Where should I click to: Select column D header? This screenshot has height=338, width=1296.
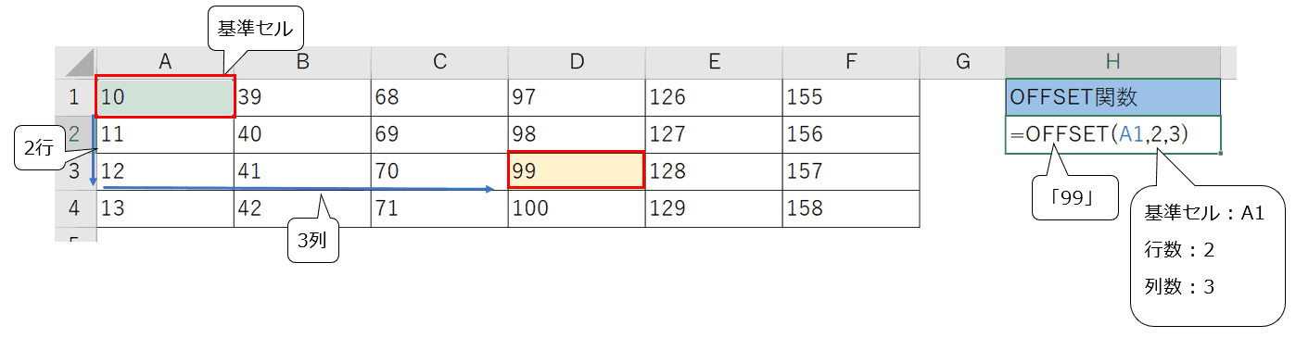(x=577, y=62)
